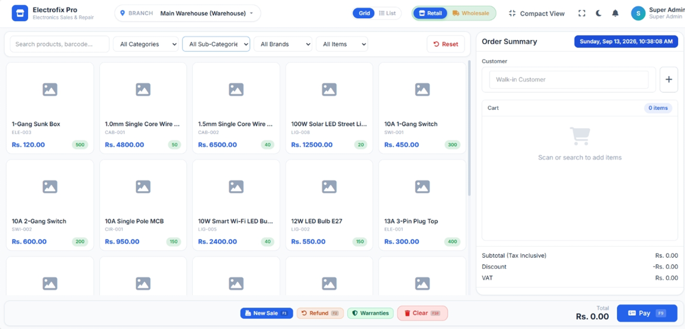
Task: Open notifications bell icon
Action: click(x=615, y=13)
